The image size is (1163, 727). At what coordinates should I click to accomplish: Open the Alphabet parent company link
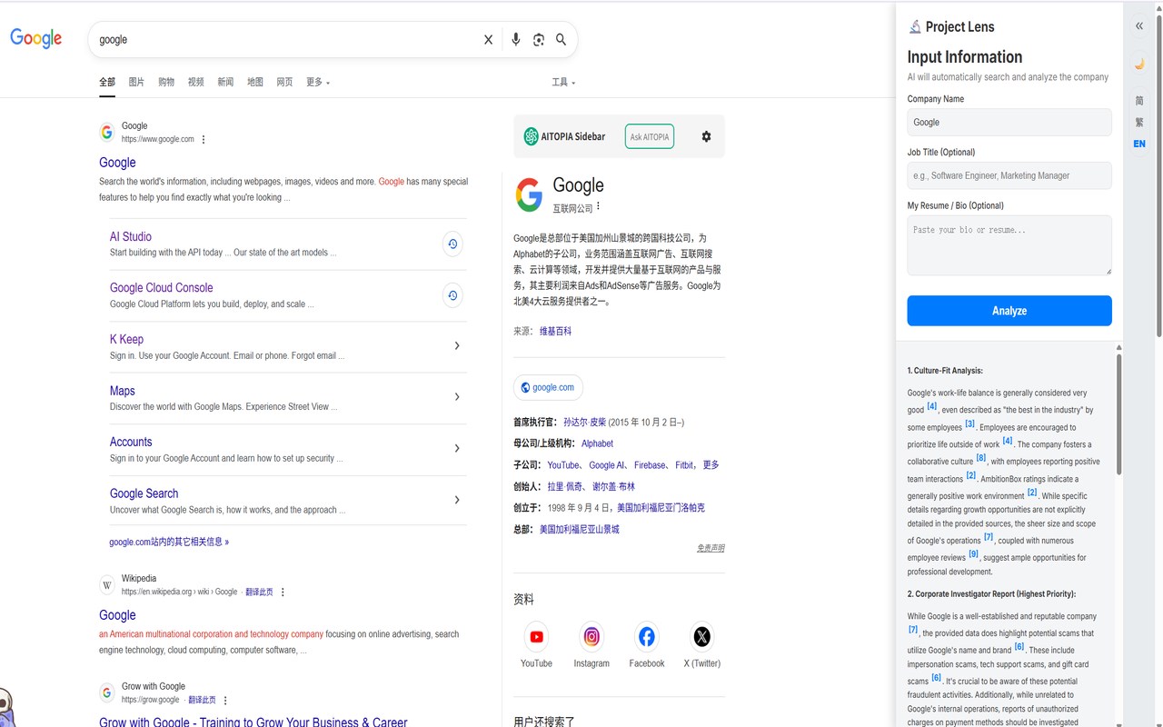(x=597, y=443)
